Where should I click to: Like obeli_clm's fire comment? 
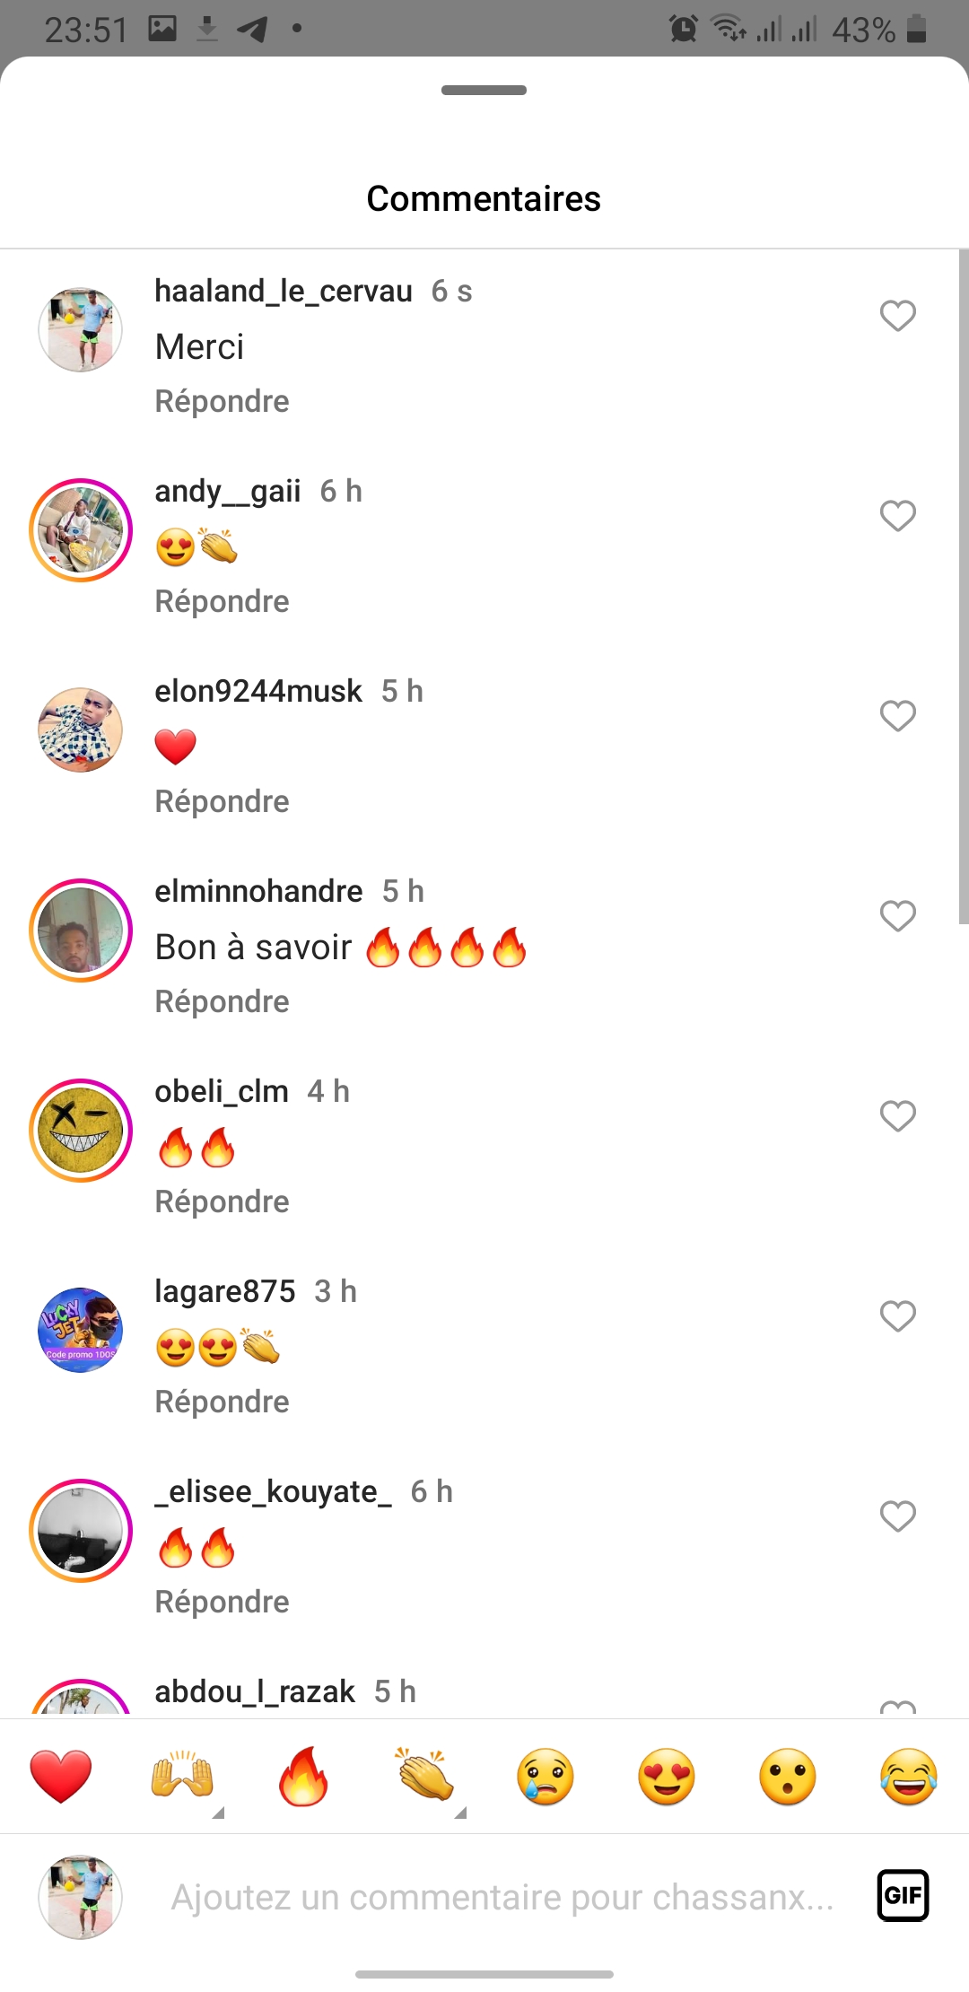[897, 1116]
